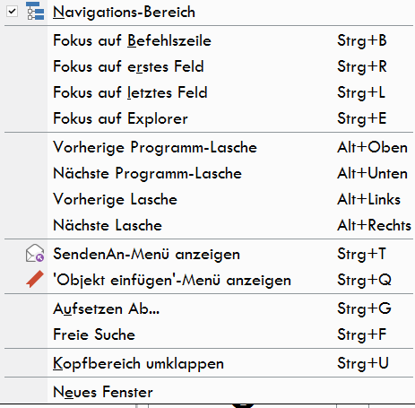This screenshot has height=408, width=415.
Task: Select Aufsetzen Ab... entry
Action: (x=209, y=308)
